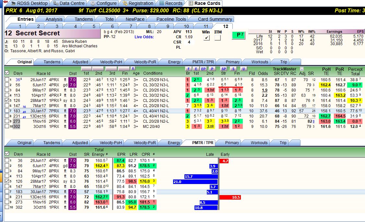Screen dimensions: 365x222
Task: Check the 30Jan17 row in the Original grid
Action: [7, 111]
